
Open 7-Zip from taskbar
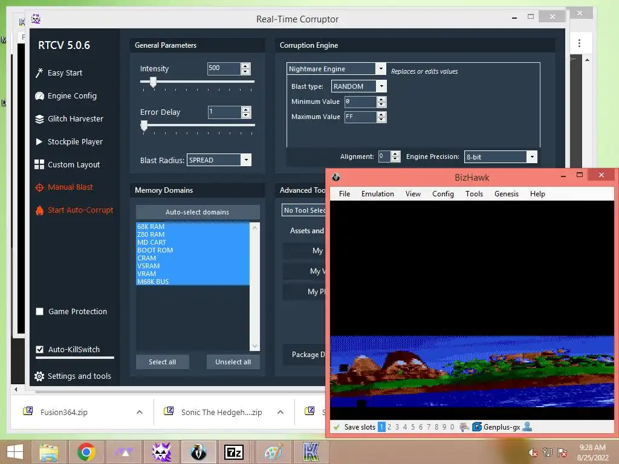(x=235, y=453)
